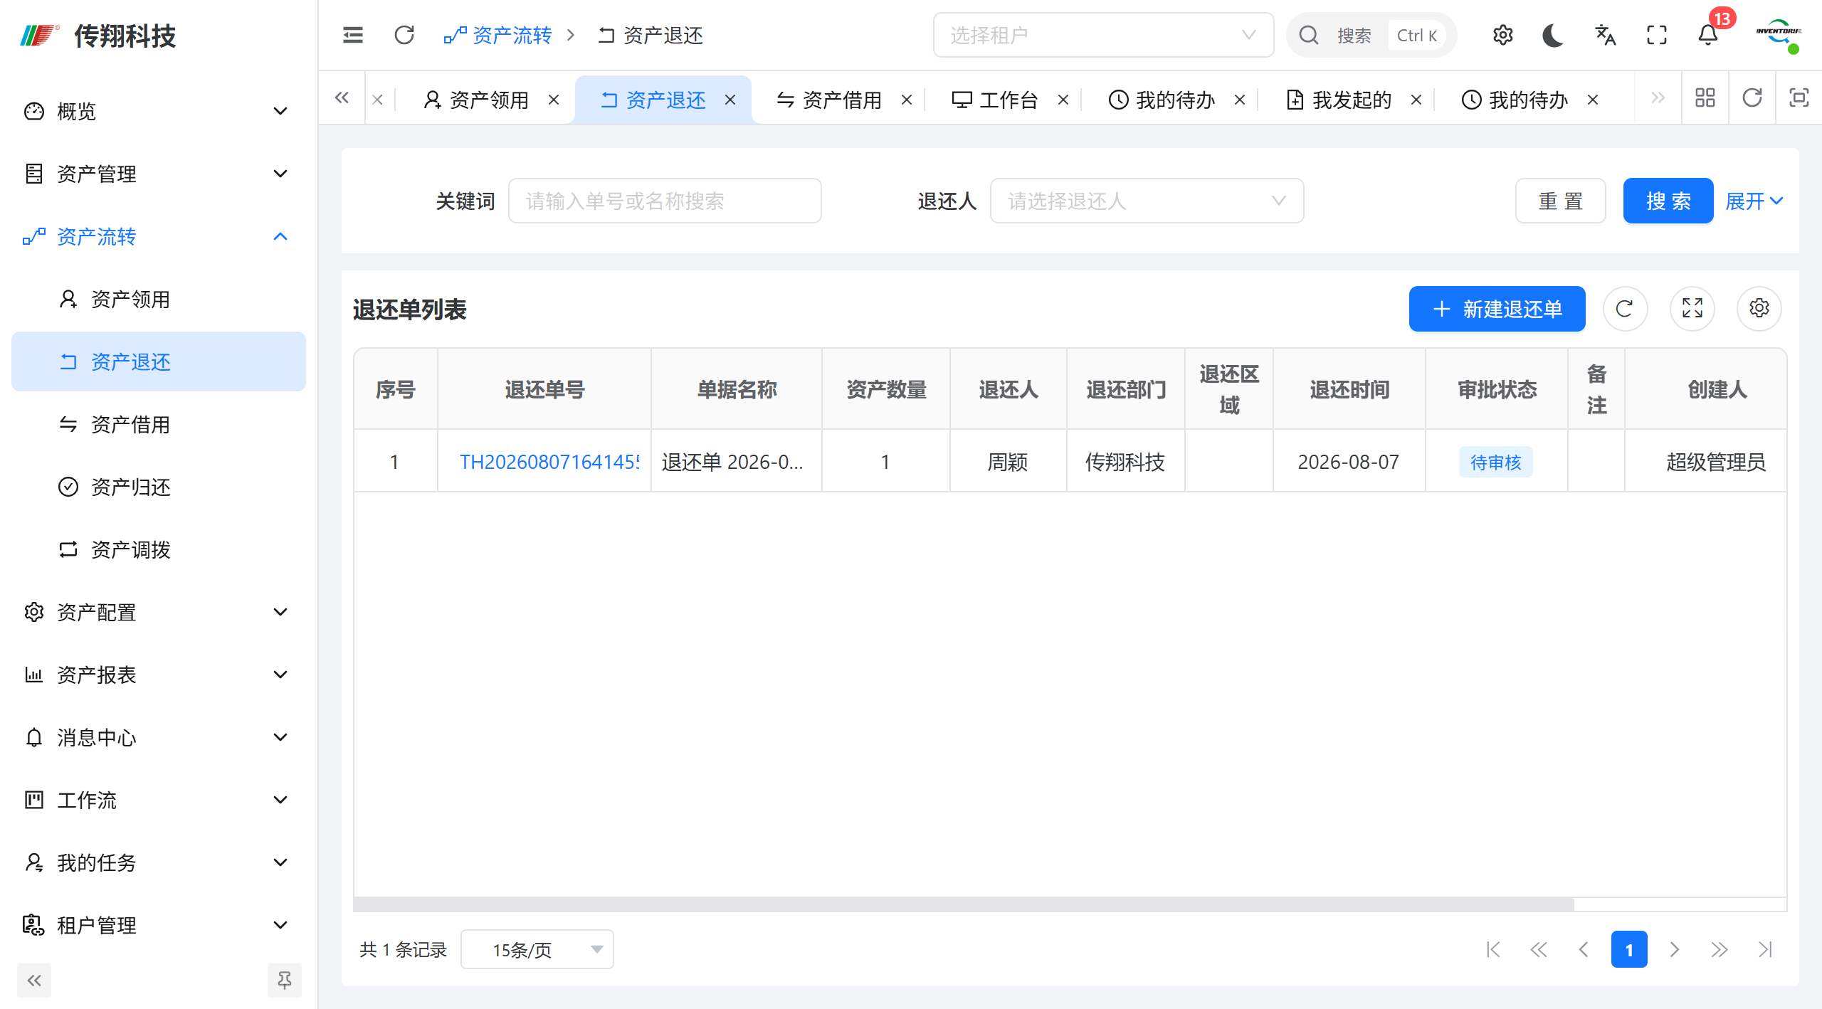1822x1009 pixels.
Task: Close the 我发起的 tab
Action: (x=1416, y=100)
